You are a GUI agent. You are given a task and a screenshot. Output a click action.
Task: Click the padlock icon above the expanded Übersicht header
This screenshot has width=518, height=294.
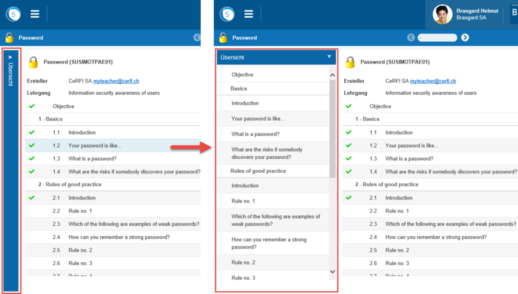click(x=223, y=38)
